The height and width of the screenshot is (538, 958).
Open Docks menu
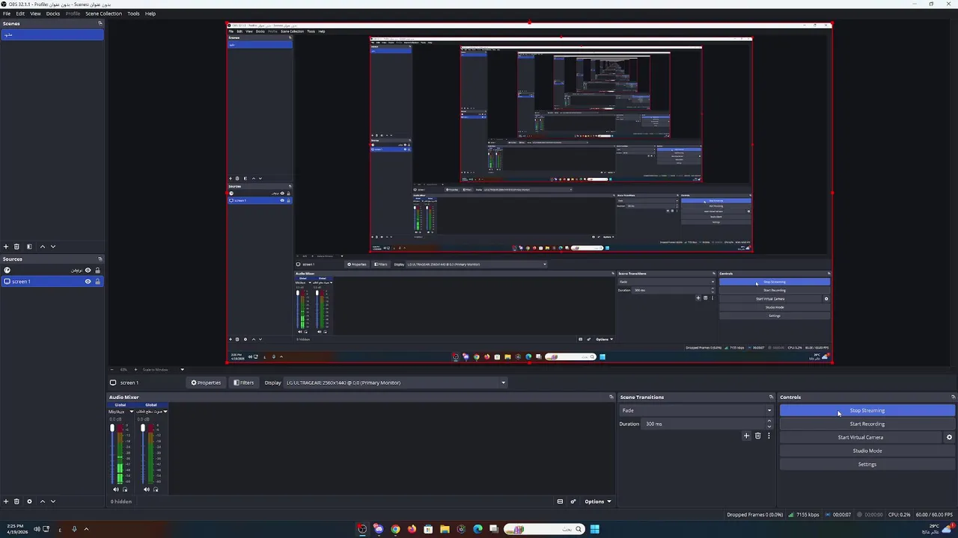pyautogui.click(x=53, y=13)
